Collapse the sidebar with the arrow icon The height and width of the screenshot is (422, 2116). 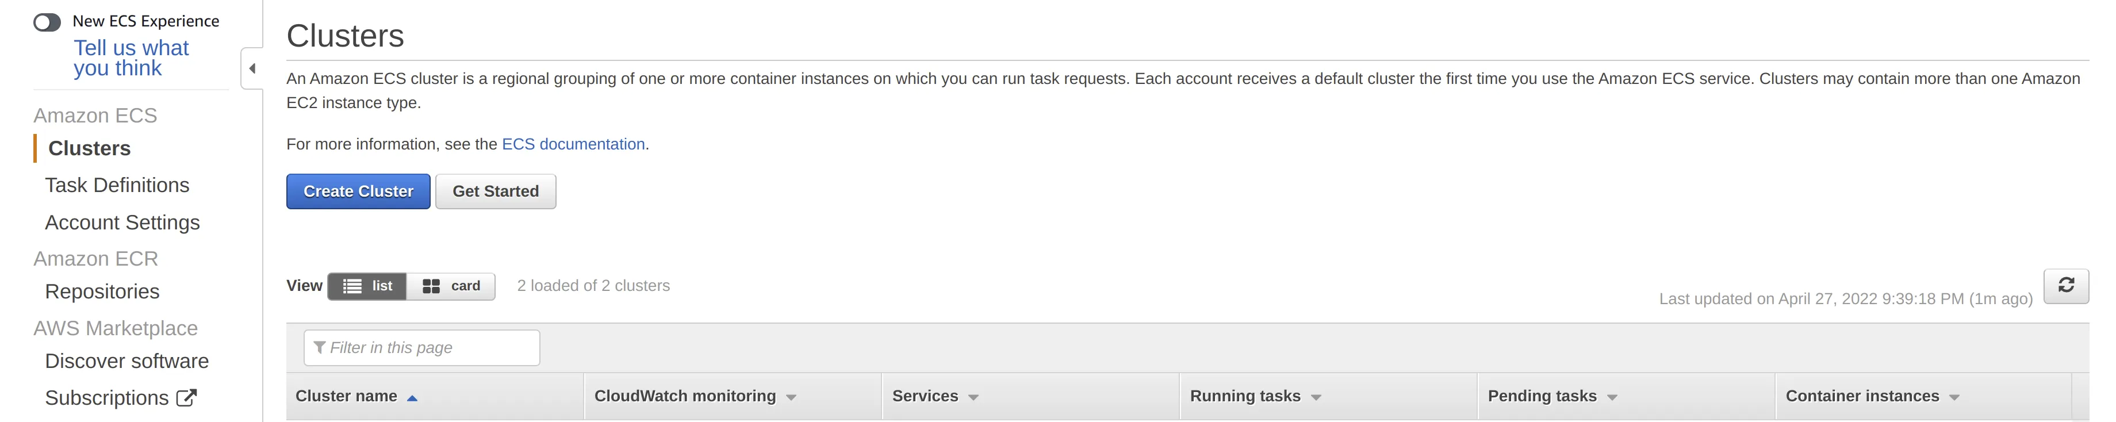251,68
